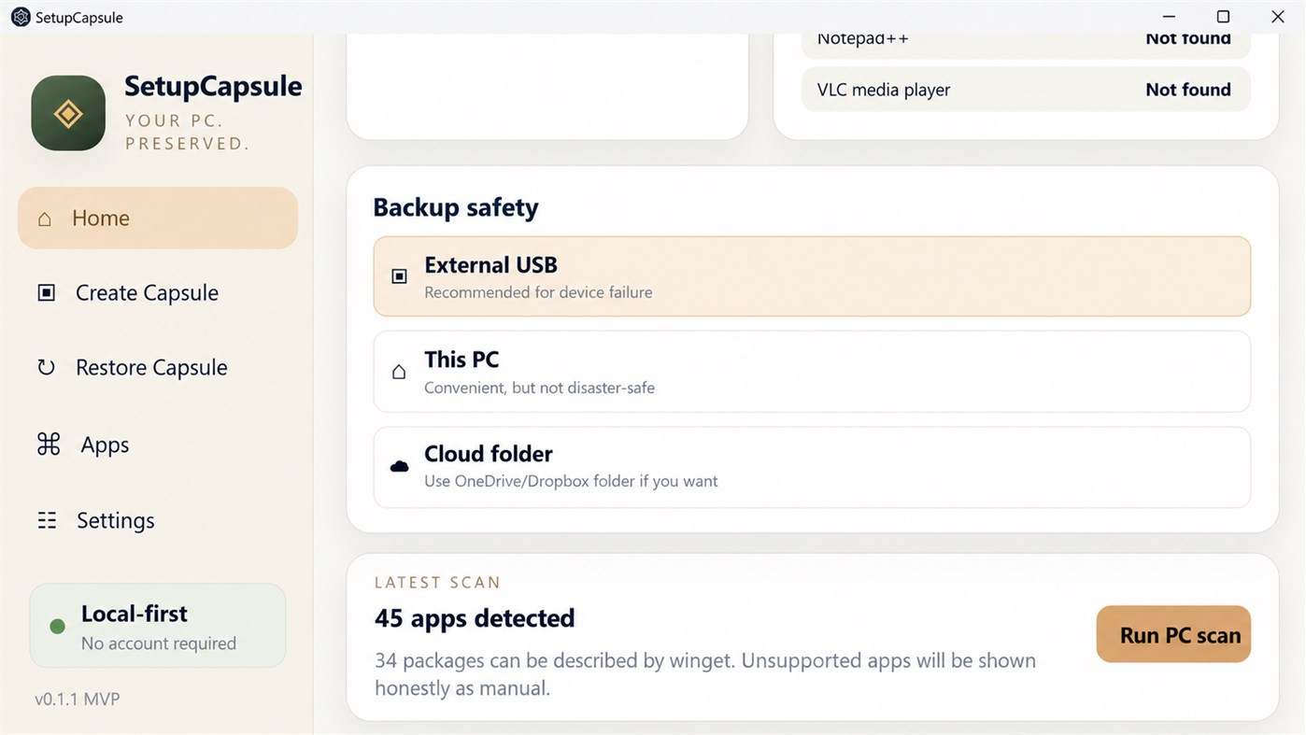Pick the Cloud folder backup option
This screenshot has height=735, width=1306.
pyautogui.click(x=812, y=467)
